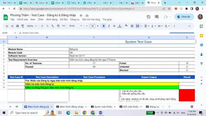The width and height of the screenshot is (206, 116).
Task: Click the Undo icon in toolbar
Action: 7,26
